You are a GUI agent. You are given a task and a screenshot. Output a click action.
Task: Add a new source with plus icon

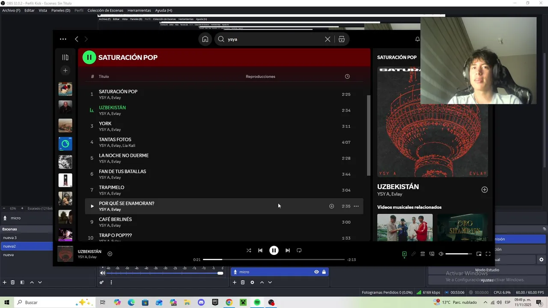(x=235, y=282)
